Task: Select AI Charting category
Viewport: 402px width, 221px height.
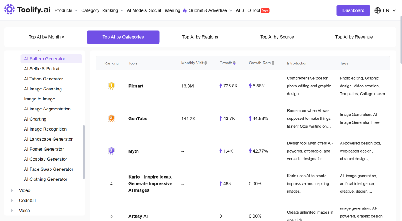Action: [x=35, y=119]
